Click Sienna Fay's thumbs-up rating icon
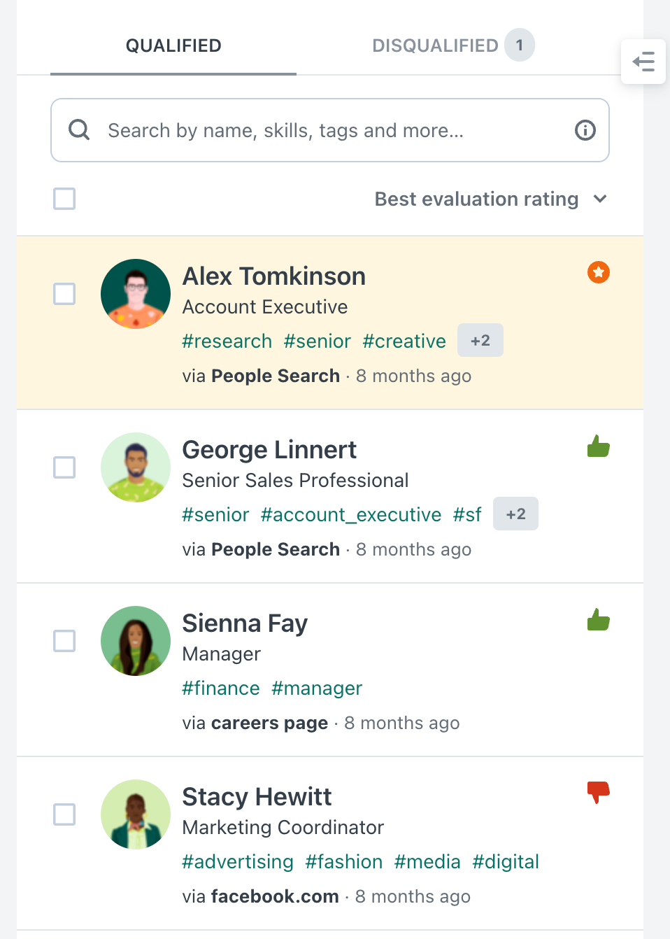Screen dimensions: 670x939 point(598,619)
